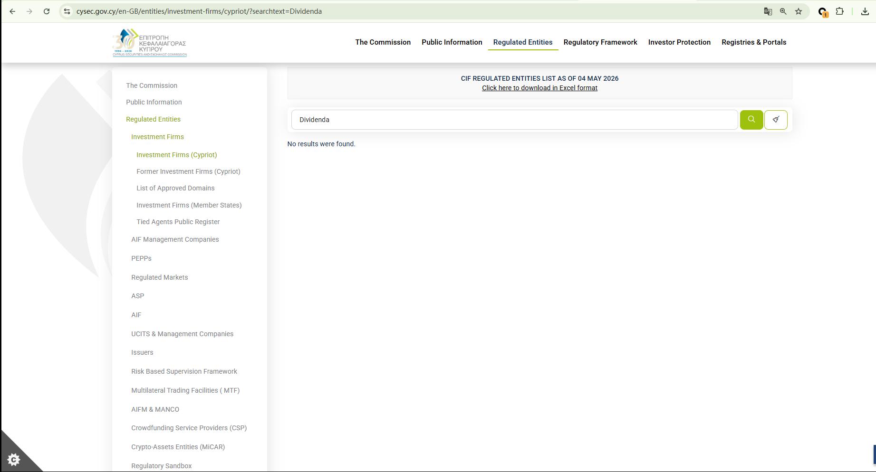The width and height of the screenshot is (876, 472).
Task: Open Investment Firms (Cypriot) sidebar link
Action: (x=177, y=155)
